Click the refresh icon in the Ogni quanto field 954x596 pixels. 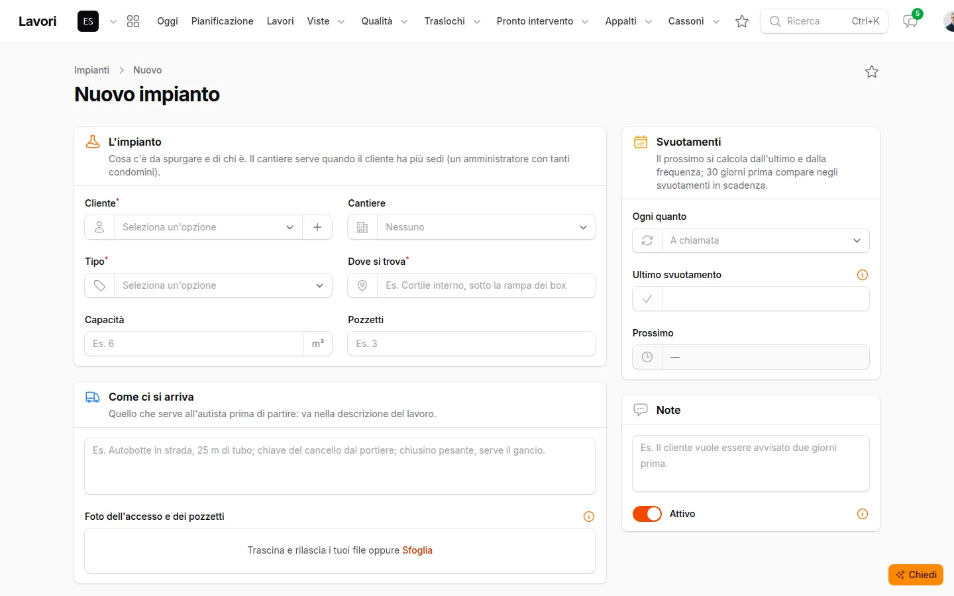click(647, 240)
